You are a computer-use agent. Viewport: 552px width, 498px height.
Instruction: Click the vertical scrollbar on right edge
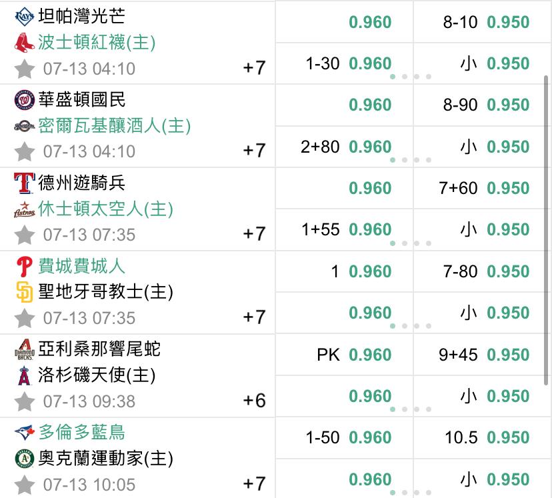546,231
